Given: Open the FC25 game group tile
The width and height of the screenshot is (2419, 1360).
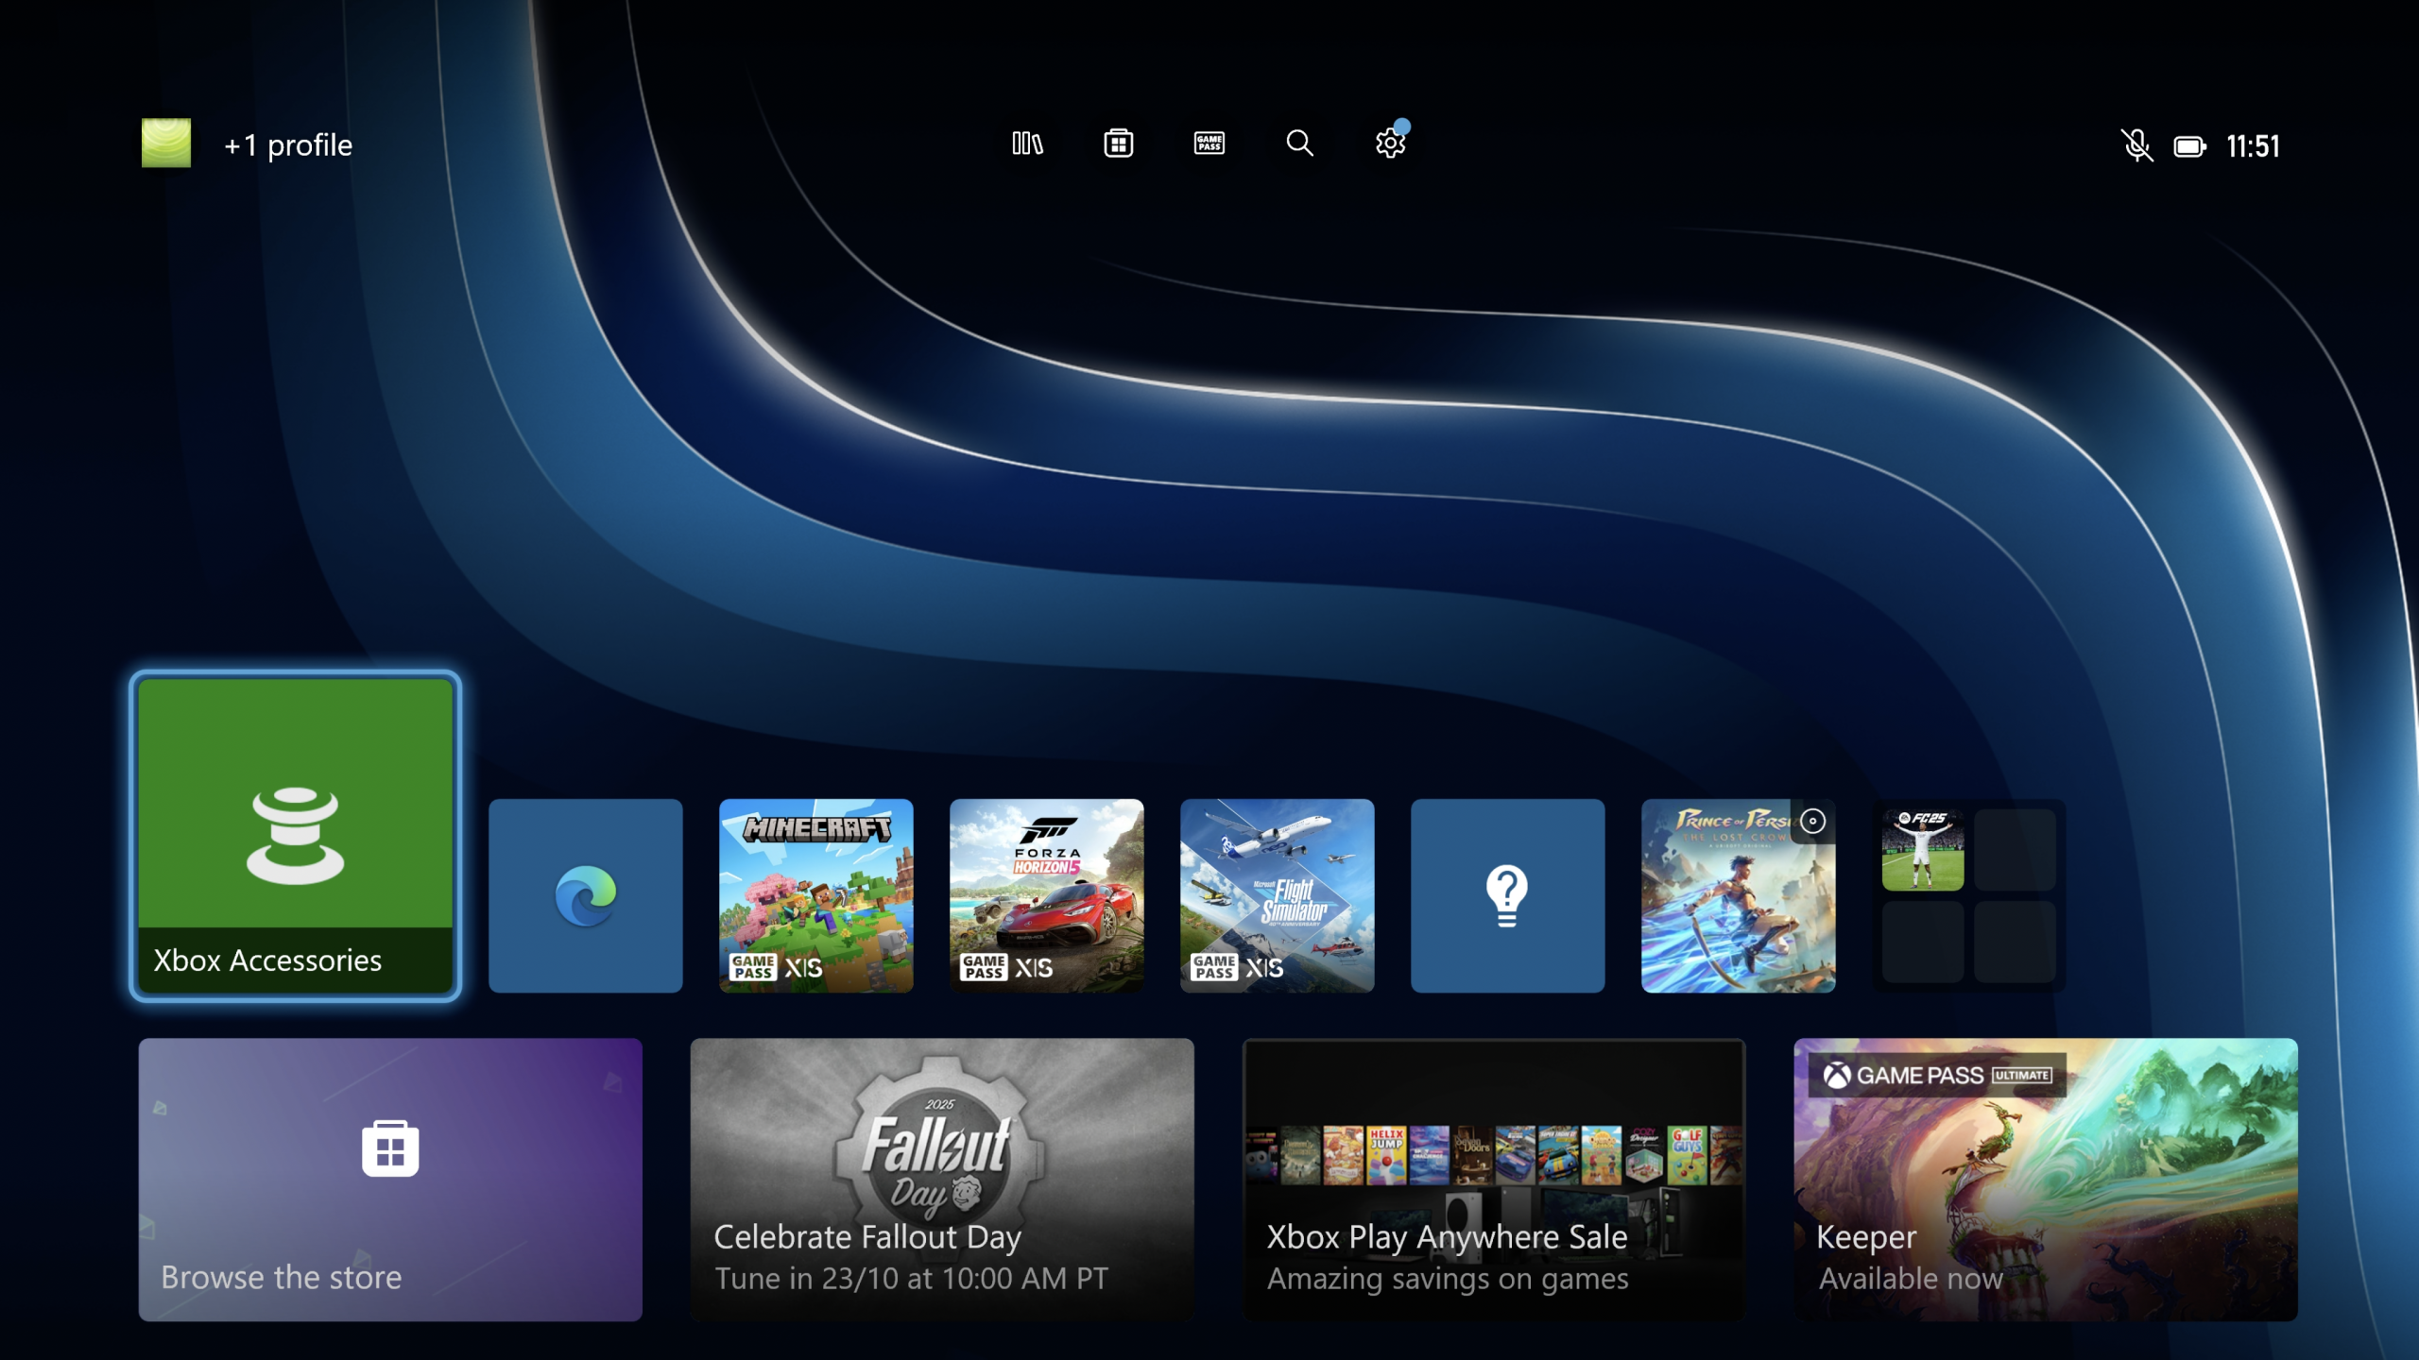Looking at the screenshot, I should [1969, 895].
